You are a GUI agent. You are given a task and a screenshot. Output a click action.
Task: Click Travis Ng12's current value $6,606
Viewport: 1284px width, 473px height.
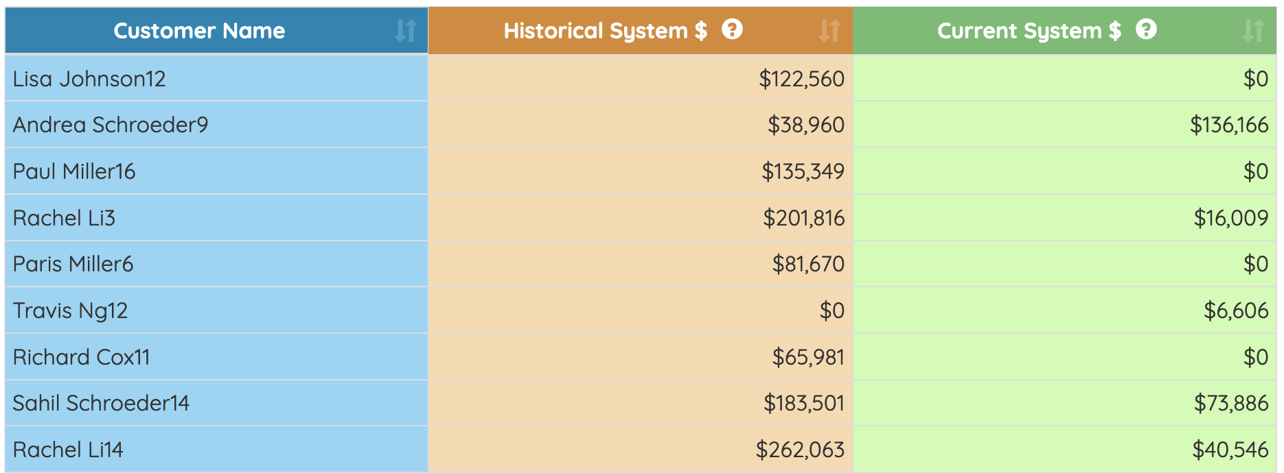pos(1235,311)
